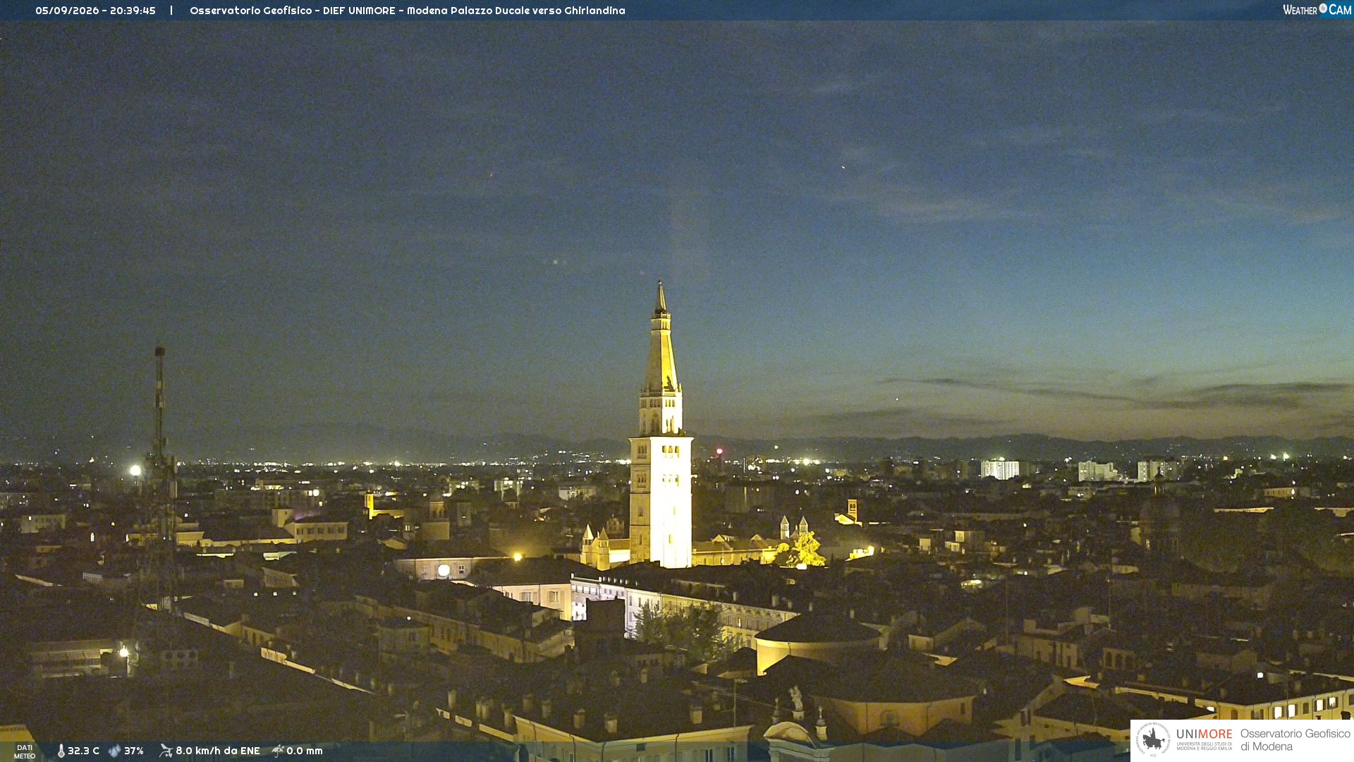Click the WeatherCam logo

(x=1317, y=10)
